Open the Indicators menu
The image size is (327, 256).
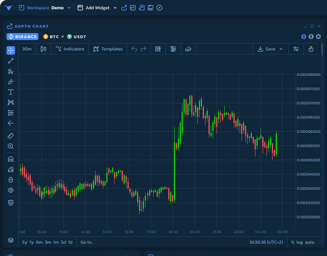(70, 49)
